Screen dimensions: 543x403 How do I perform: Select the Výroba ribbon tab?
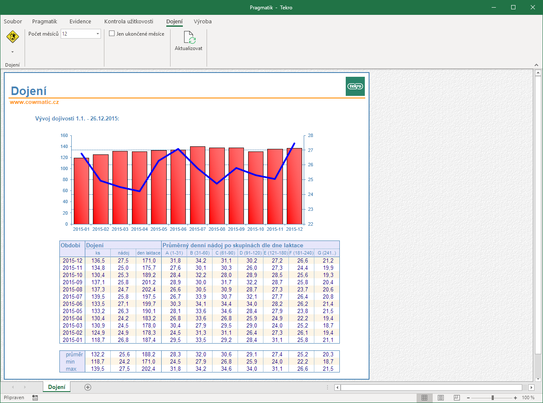tap(203, 21)
